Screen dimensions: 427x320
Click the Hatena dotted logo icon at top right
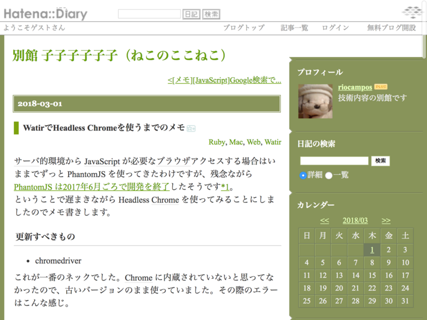(412, 12)
